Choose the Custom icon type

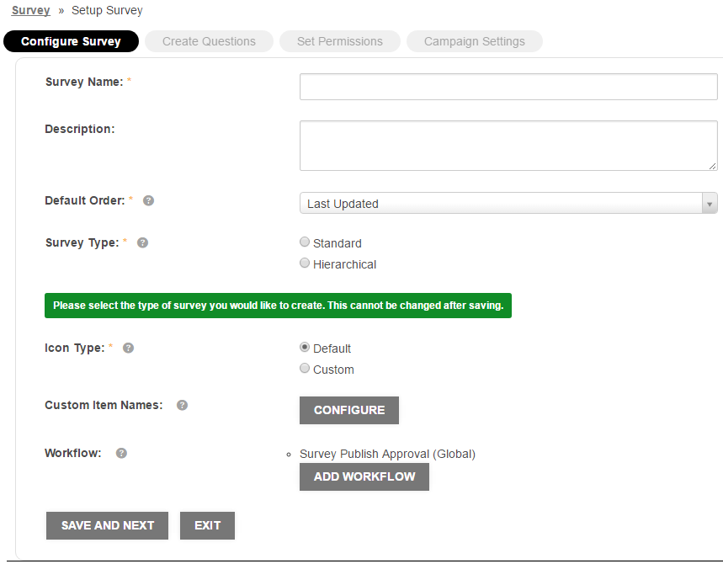[x=305, y=368]
